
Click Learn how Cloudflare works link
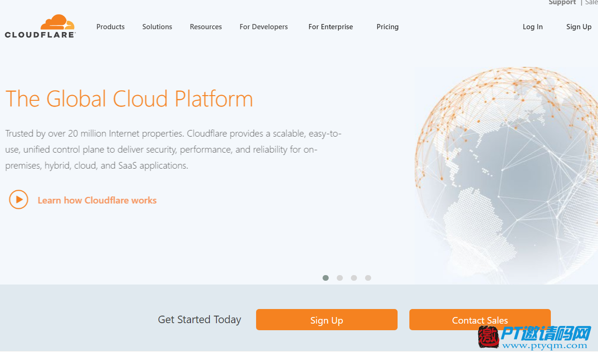97,200
